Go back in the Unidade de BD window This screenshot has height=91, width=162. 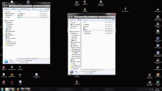[x=69, y=17]
